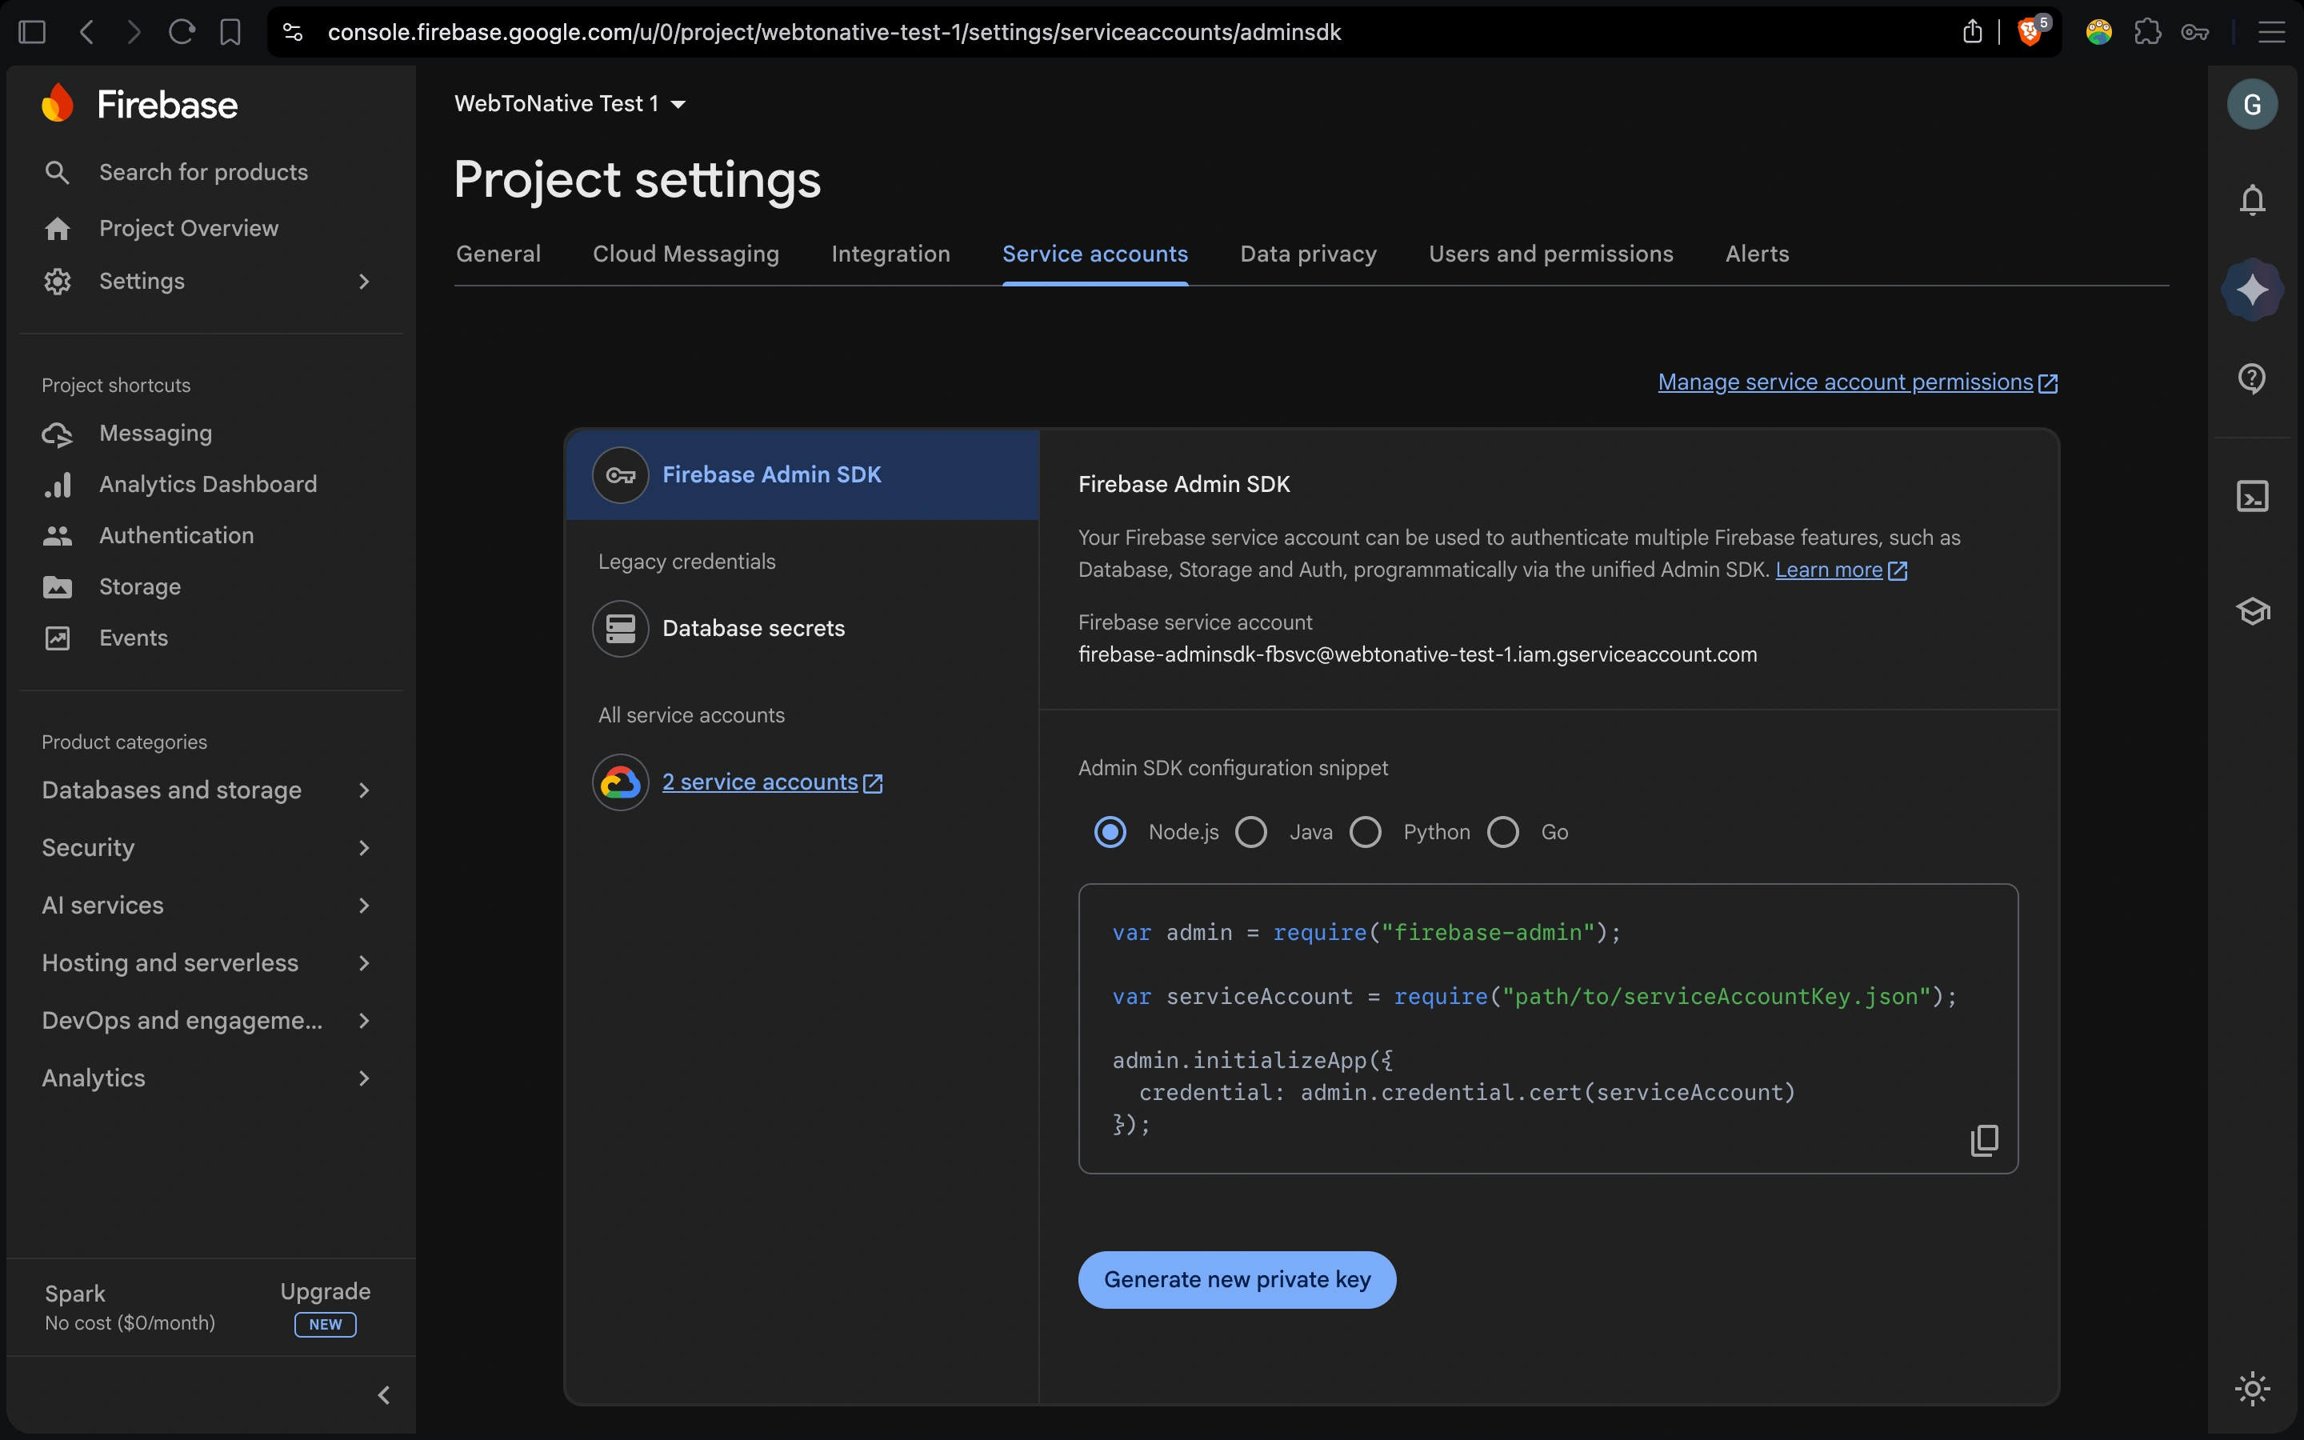Click the NEW badge under Upgrade
The width and height of the screenshot is (2304, 1440).
(325, 1325)
